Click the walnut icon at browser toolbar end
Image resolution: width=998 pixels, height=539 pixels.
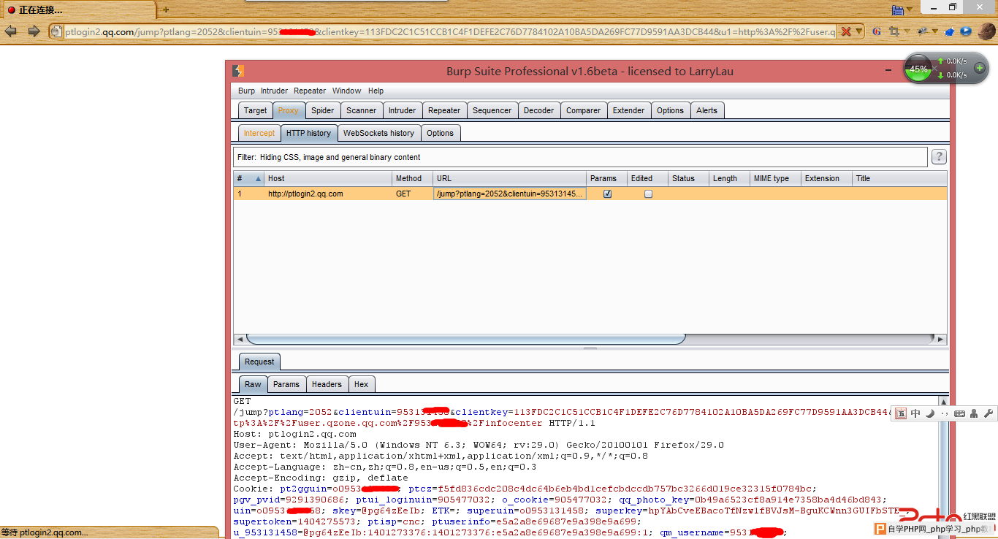986,31
